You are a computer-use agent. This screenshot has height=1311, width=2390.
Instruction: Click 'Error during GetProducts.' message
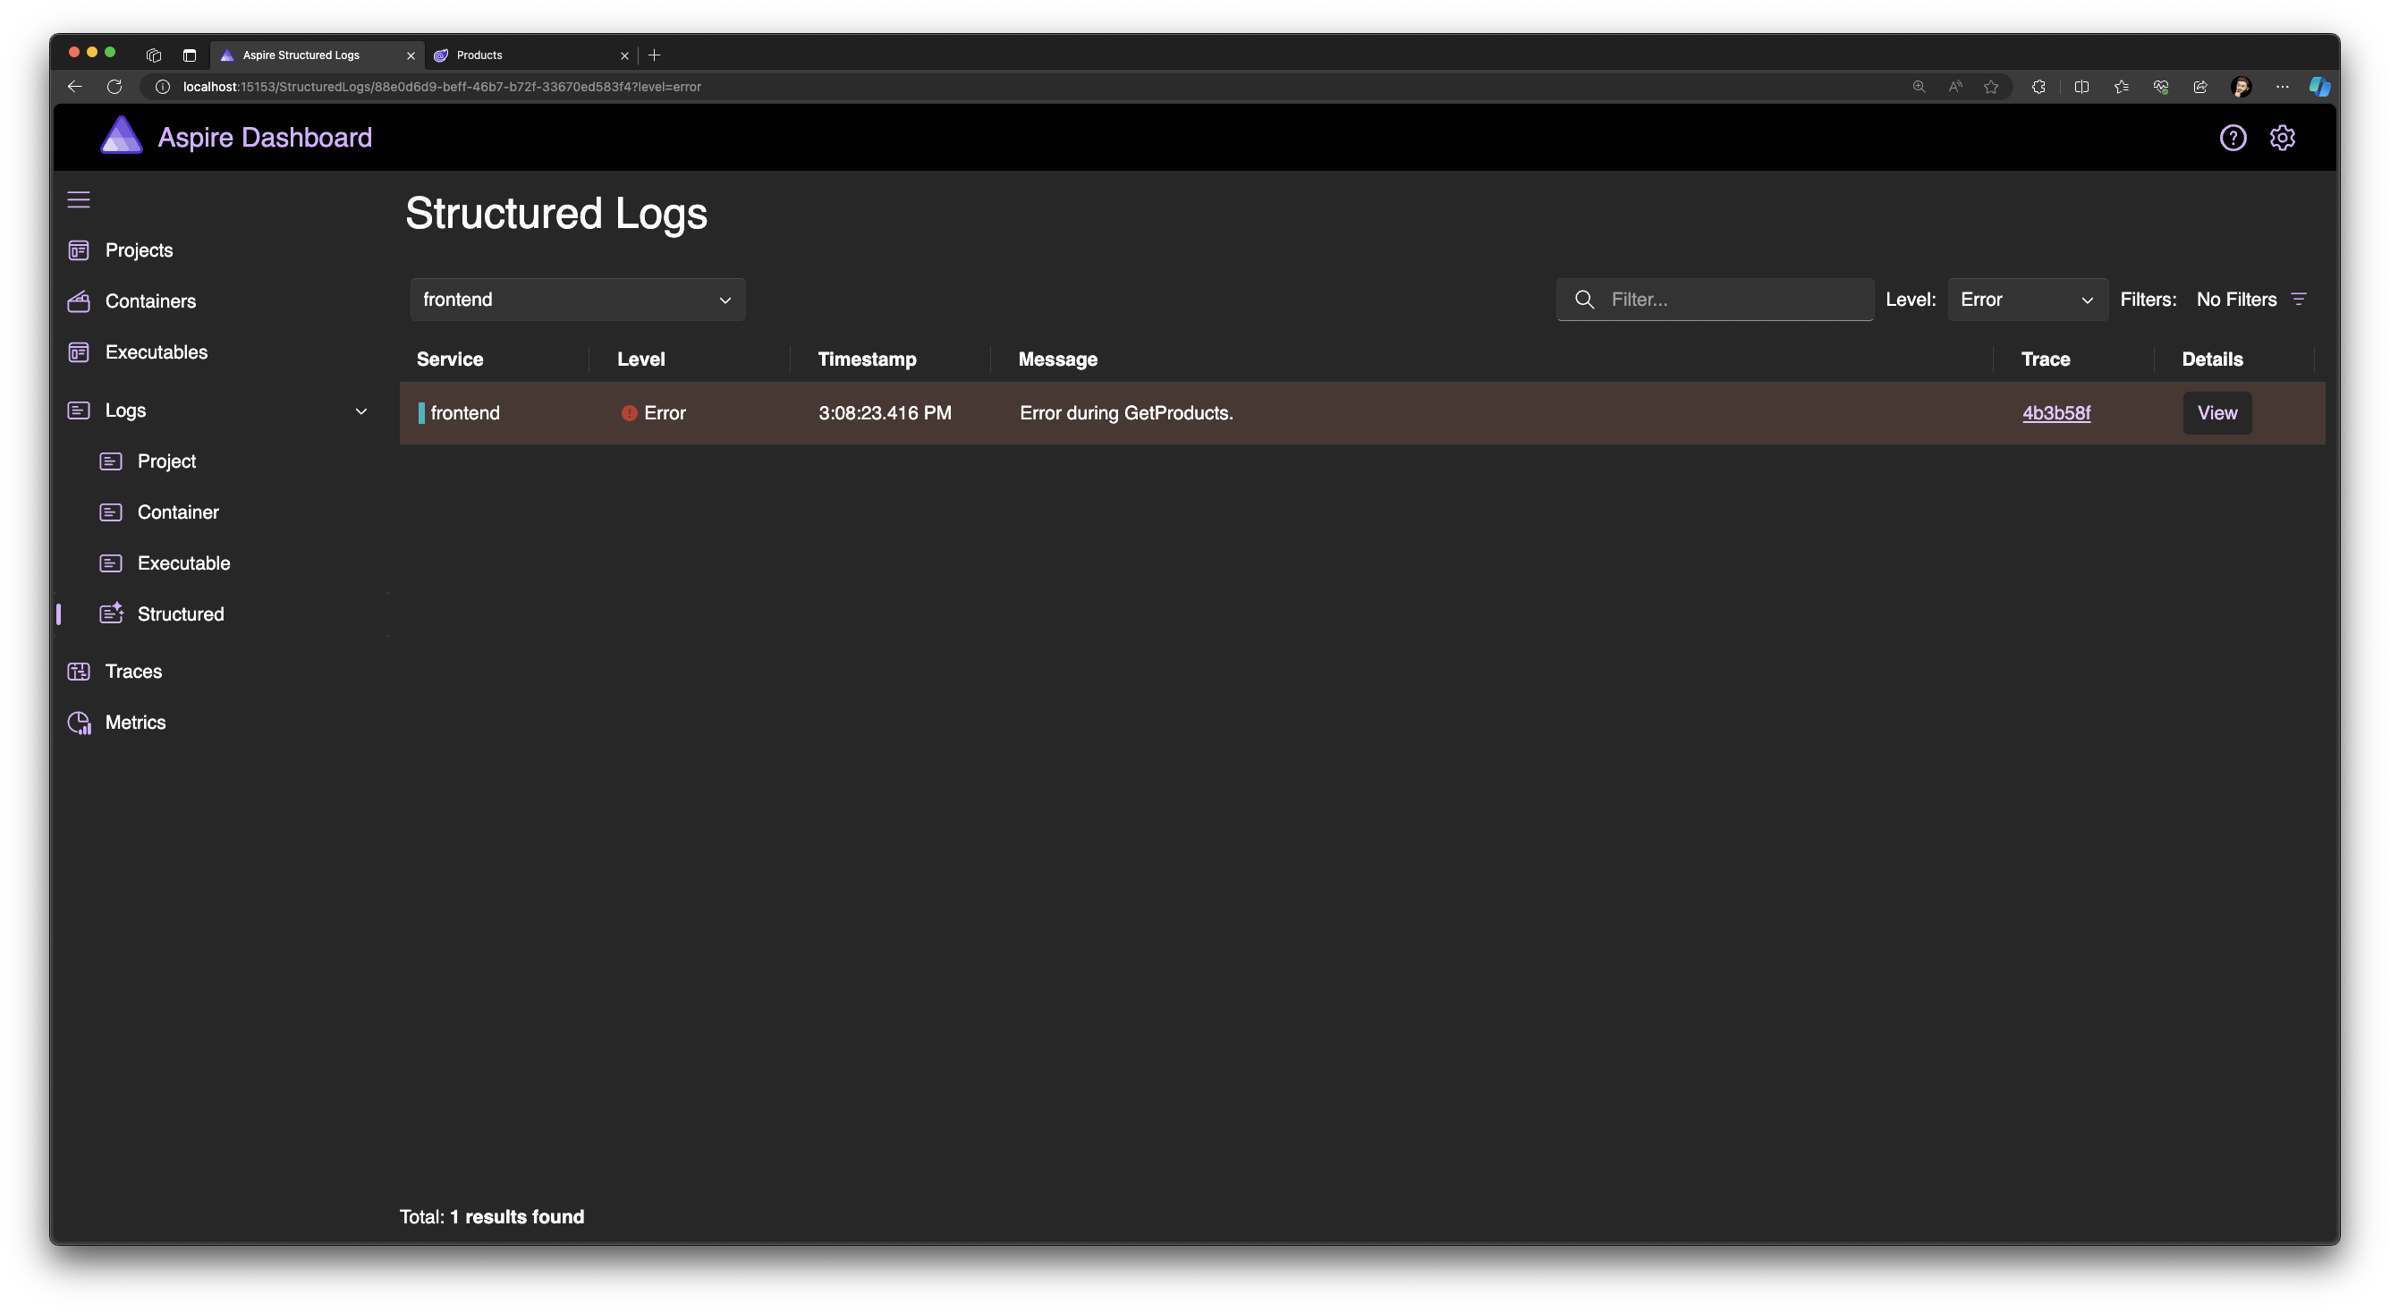(1126, 413)
